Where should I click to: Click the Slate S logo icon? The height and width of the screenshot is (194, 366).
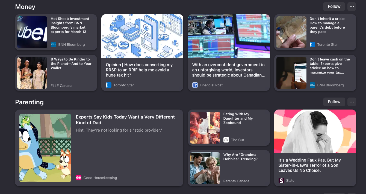(281, 180)
